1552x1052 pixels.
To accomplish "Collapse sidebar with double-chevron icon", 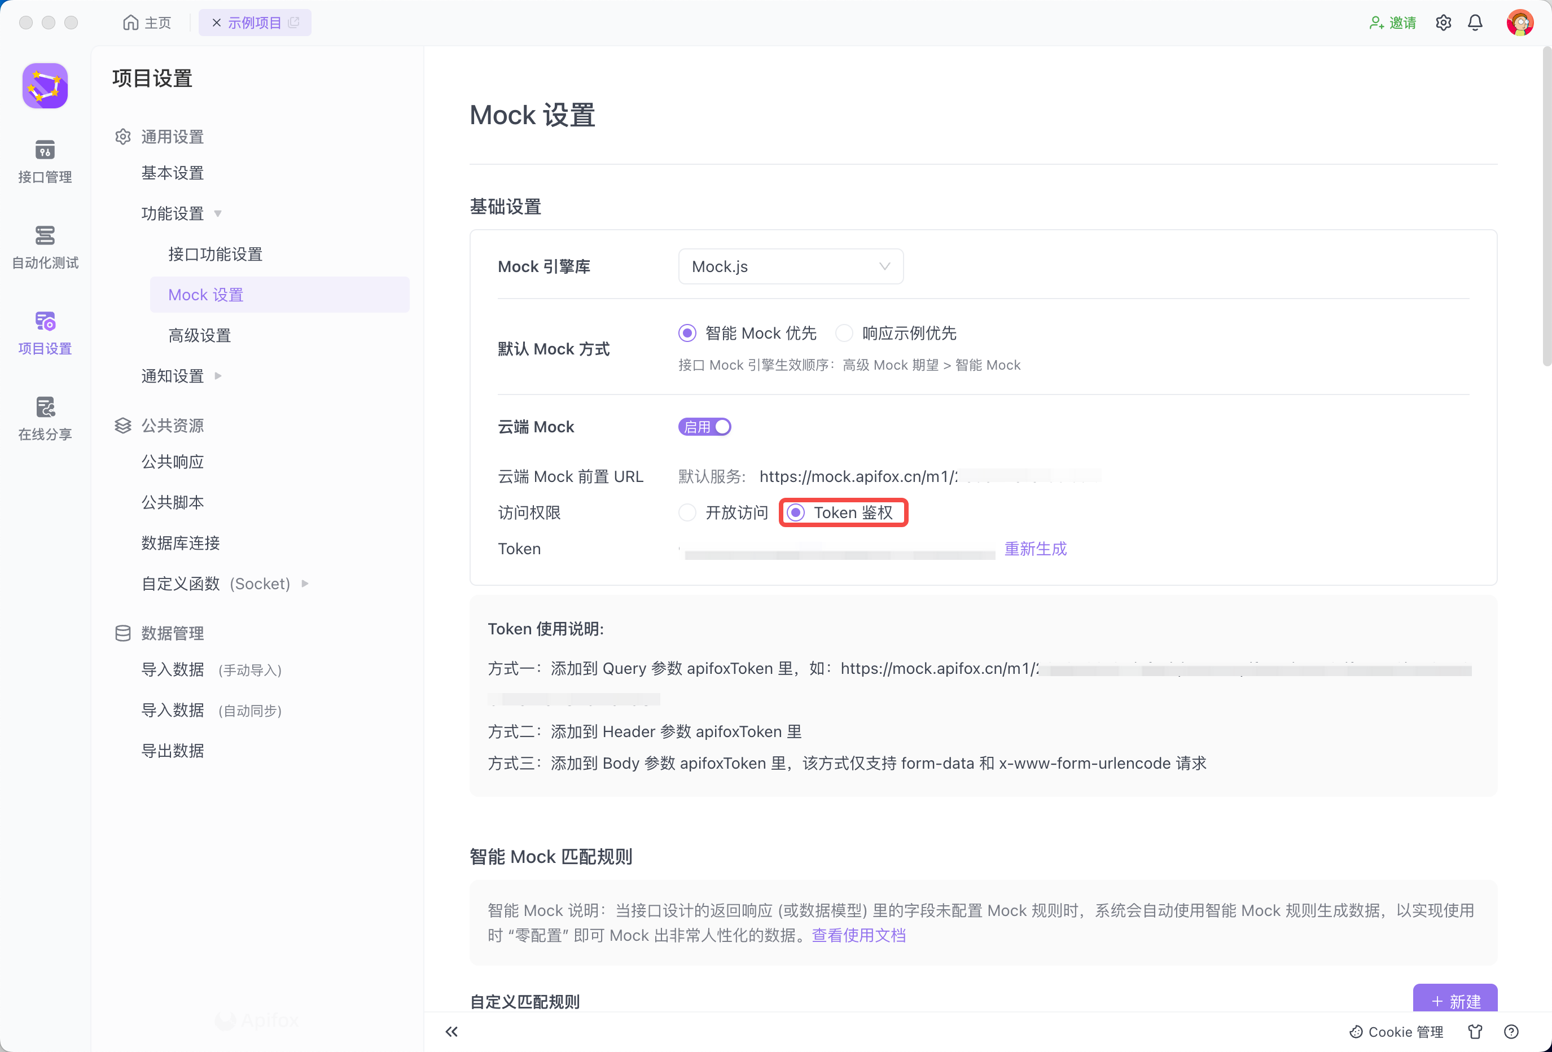I will coord(451,1031).
